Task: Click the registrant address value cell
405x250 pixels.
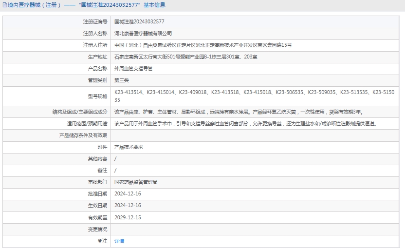Action: pos(203,45)
